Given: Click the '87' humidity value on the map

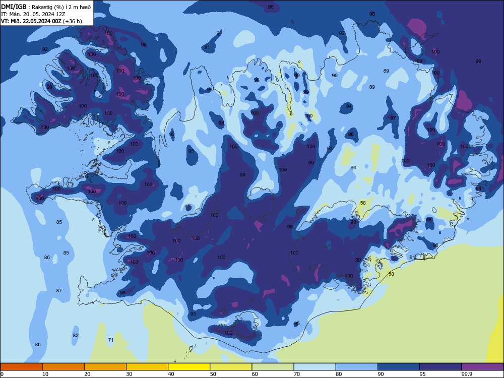Looking at the screenshot, I should [59, 290].
